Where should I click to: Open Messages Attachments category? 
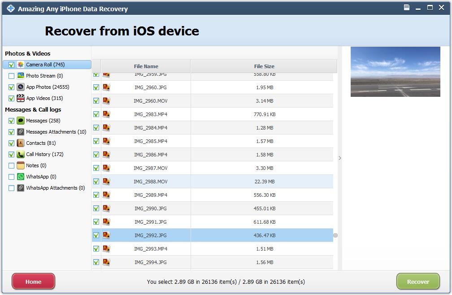click(56, 132)
